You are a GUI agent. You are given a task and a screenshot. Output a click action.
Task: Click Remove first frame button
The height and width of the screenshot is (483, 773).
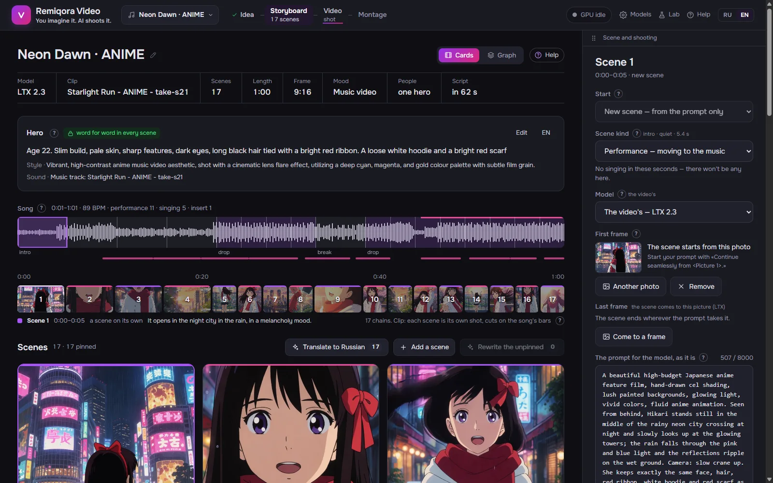coord(696,286)
